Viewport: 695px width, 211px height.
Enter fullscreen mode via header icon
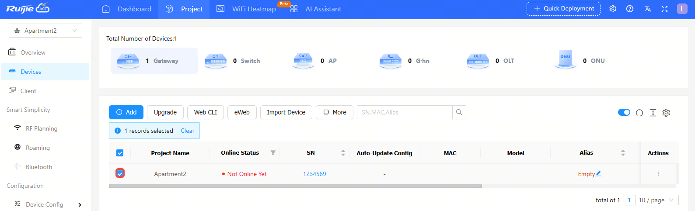(664, 9)
